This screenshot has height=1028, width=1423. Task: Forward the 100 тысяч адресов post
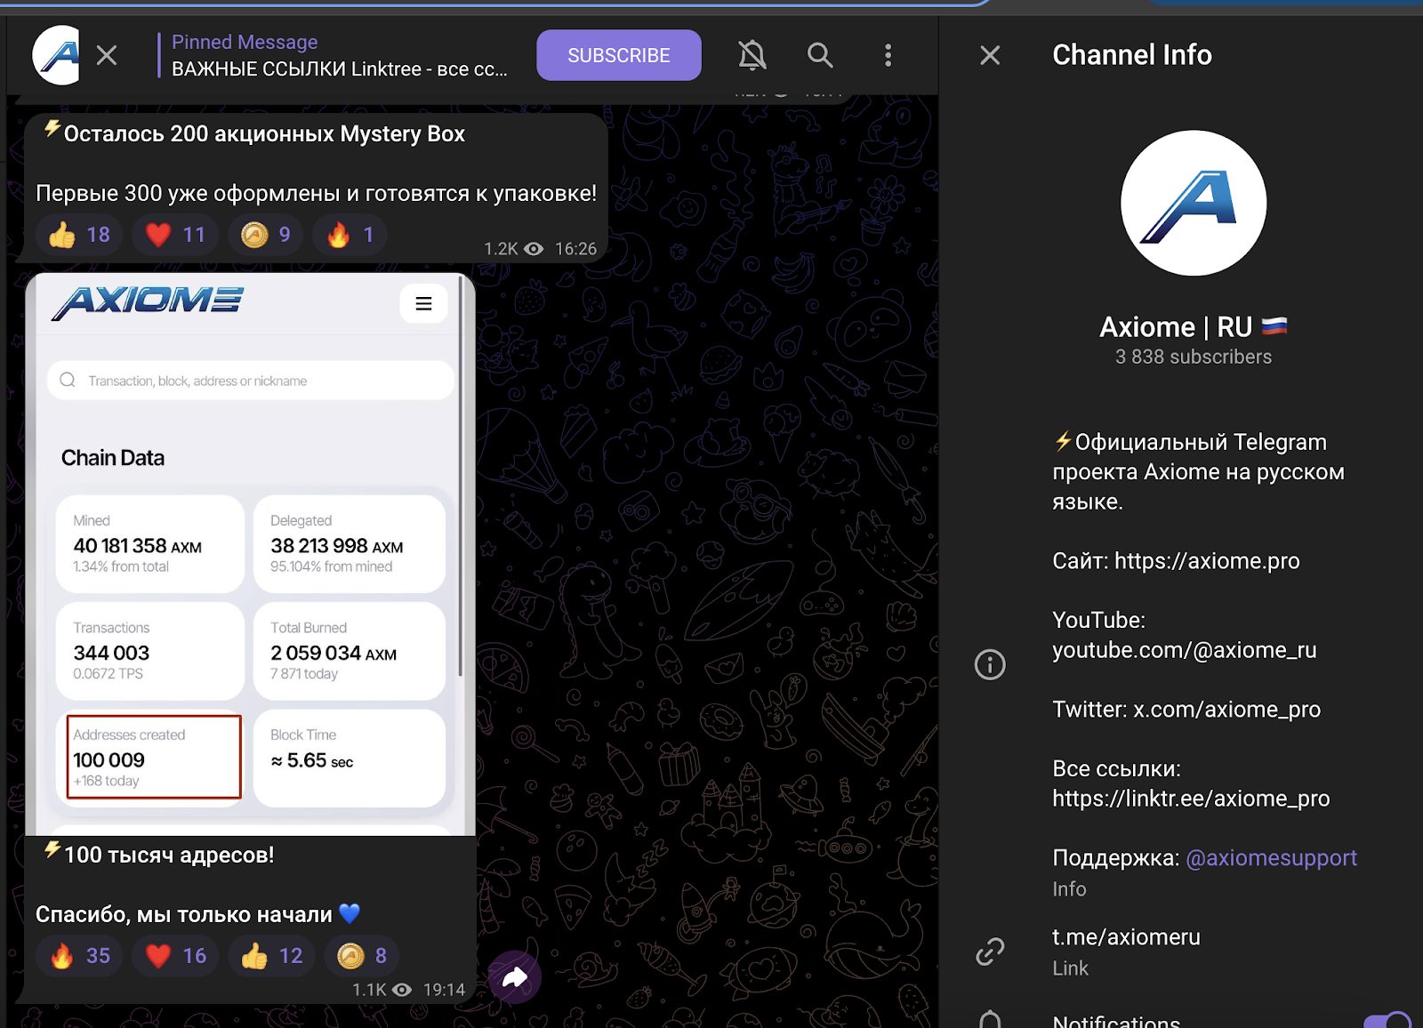515,978
